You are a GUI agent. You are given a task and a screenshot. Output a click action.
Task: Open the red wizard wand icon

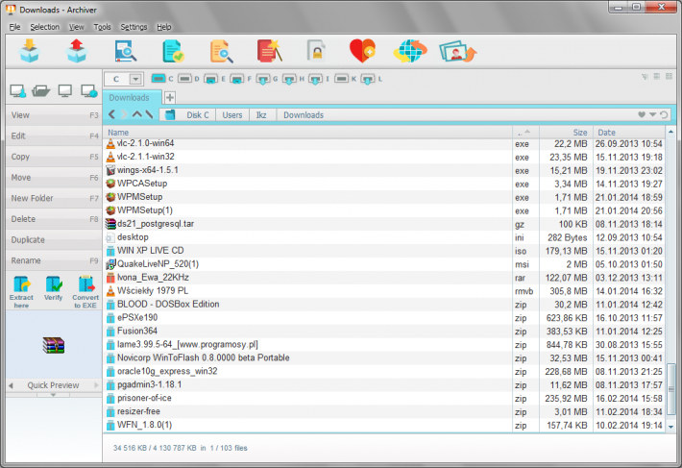(270, 51)
